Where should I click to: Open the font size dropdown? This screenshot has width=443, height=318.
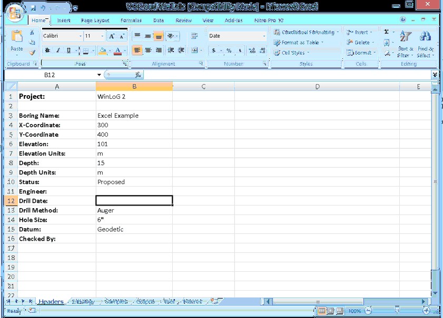pos(102,36)
